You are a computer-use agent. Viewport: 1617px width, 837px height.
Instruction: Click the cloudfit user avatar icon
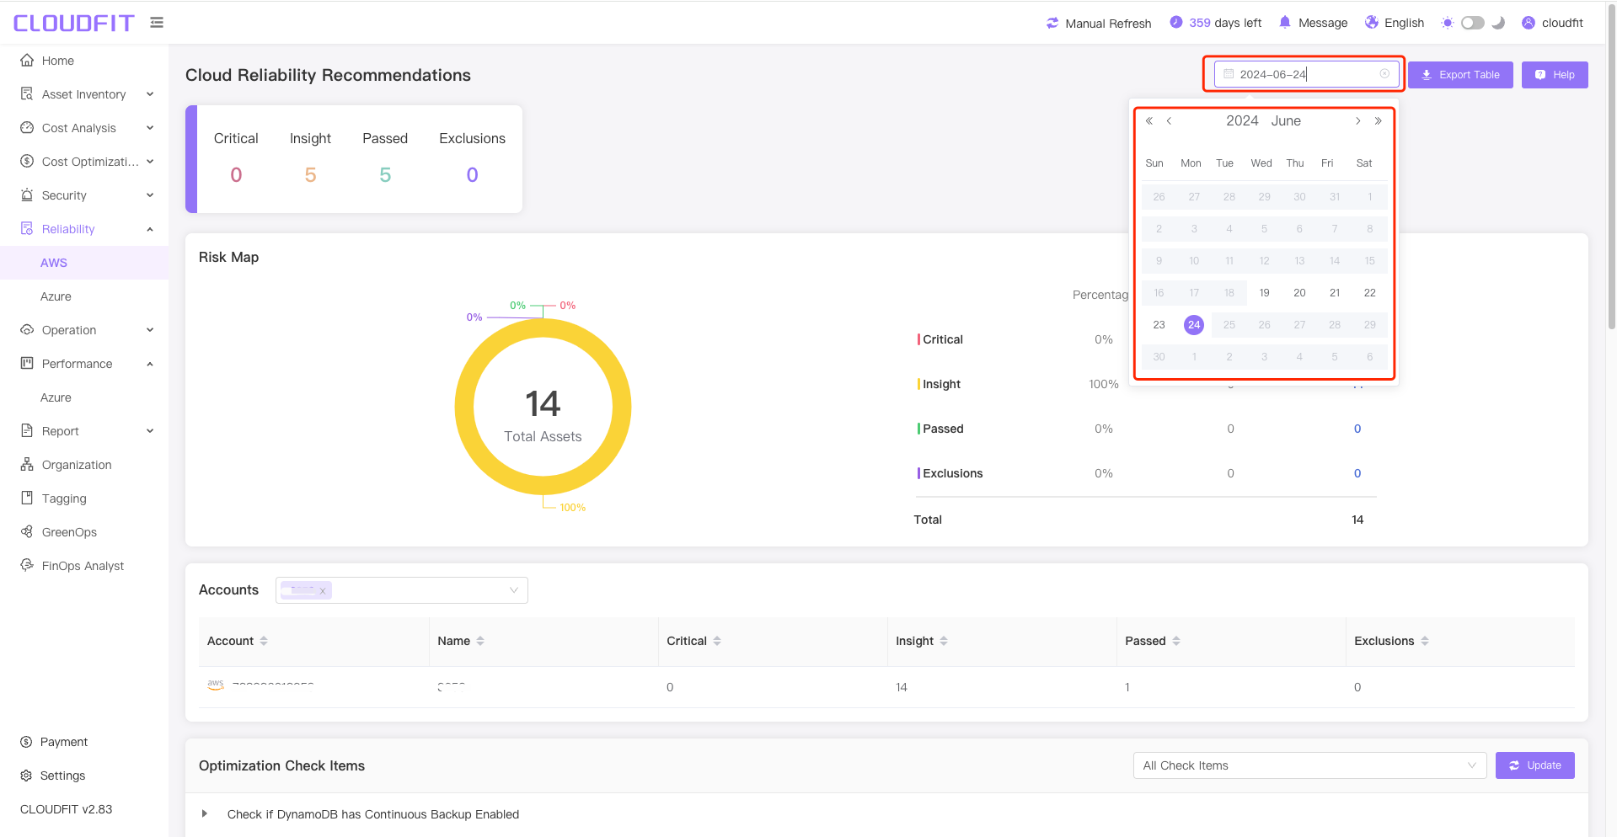pos(1529,23)
